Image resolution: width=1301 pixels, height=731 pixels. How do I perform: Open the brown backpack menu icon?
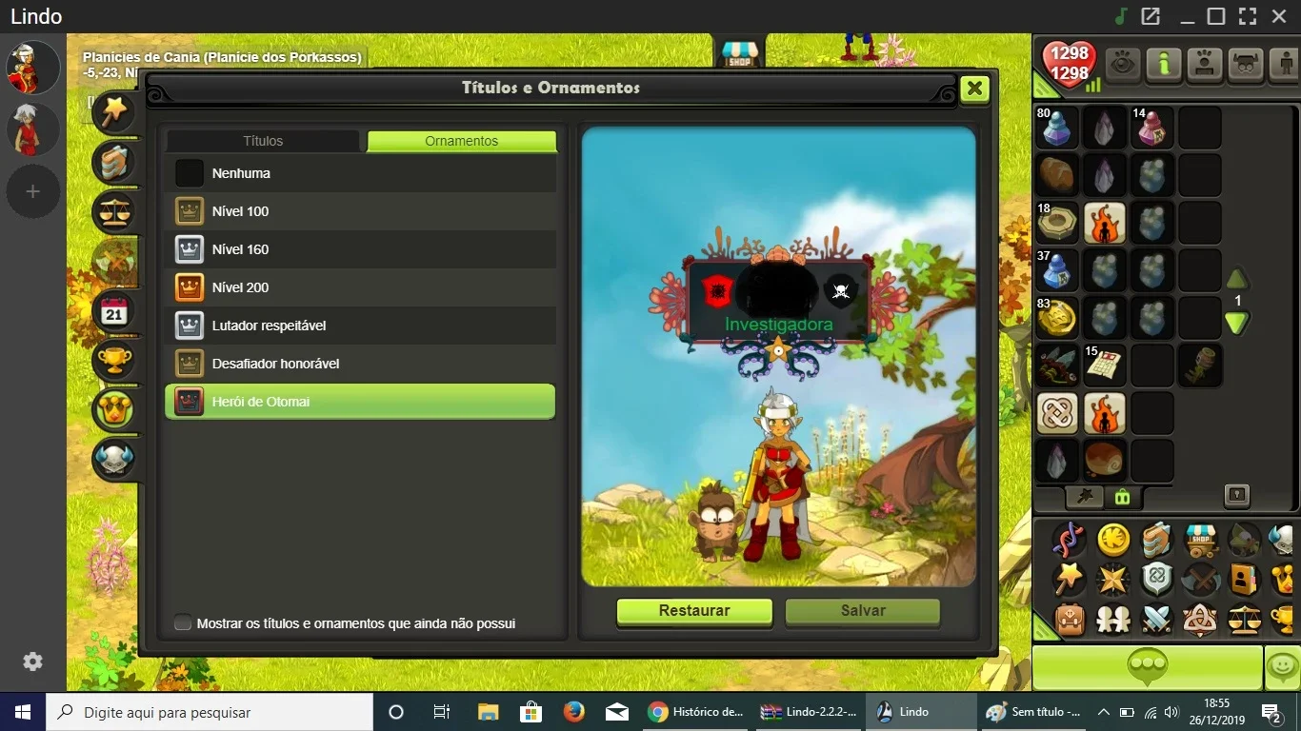coord(1069,620)
